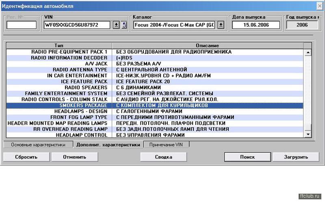The width and height of the screenshot is (325, 203).
Task: Select the ICE FEATURE PACK type cell
Action: point(59,82)
